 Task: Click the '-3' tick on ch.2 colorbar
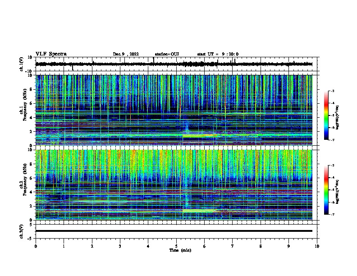332,166
